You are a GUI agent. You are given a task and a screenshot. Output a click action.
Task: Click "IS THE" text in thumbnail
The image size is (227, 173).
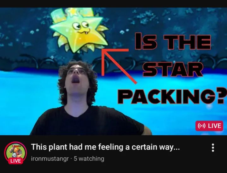[172, 41]
